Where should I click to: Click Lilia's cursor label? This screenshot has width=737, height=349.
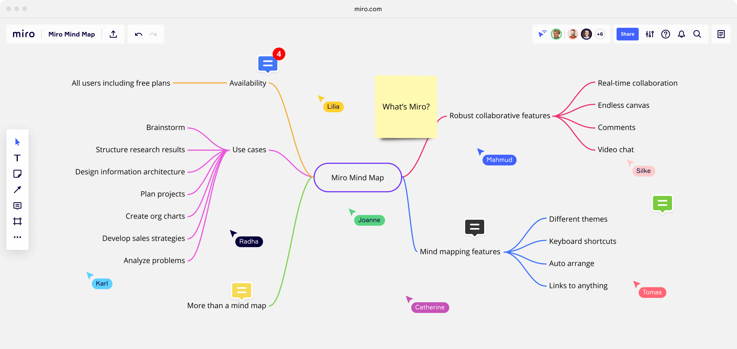(333, 107)
